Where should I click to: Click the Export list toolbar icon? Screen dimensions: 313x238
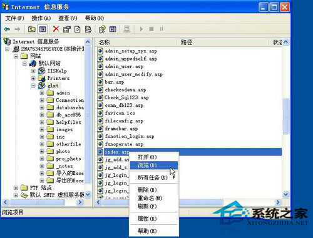88,29
